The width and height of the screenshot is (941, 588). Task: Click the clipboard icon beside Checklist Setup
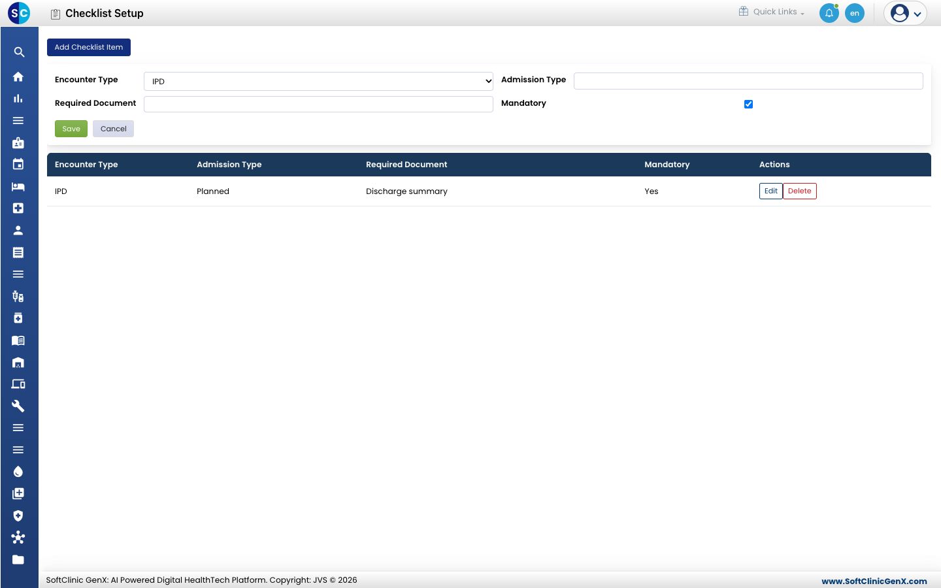[56, 14]
